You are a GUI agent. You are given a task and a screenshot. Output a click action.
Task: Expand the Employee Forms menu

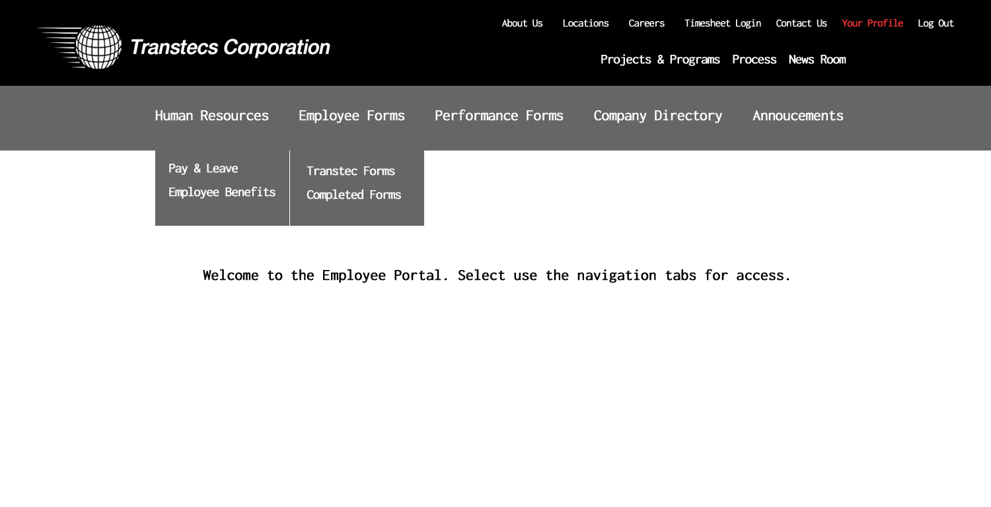point(351,116)
